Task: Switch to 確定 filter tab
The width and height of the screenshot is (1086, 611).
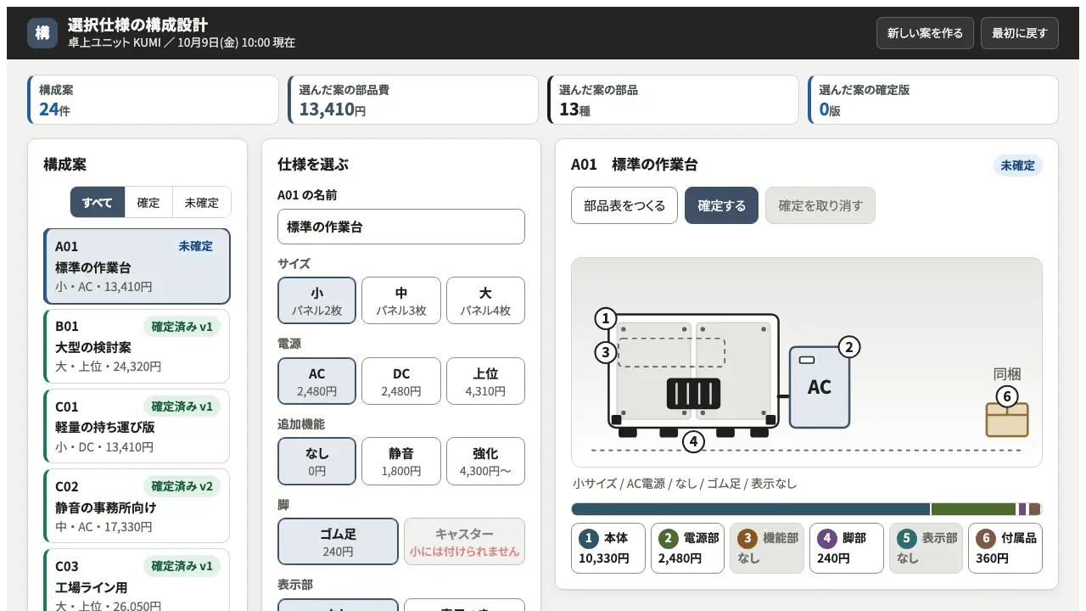Action: (x=148, y=203)
